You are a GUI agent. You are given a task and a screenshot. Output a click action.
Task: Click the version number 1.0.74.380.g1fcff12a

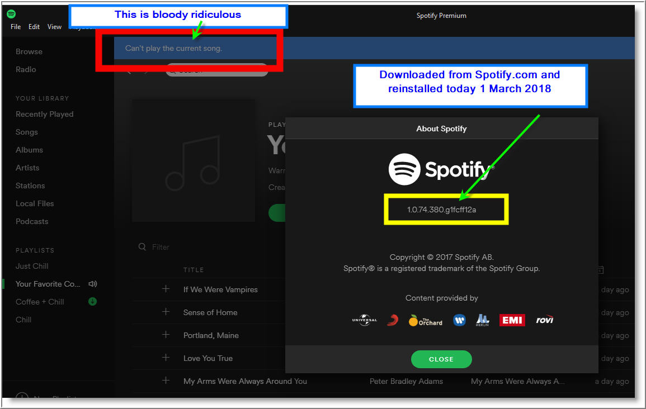(442, 210)
